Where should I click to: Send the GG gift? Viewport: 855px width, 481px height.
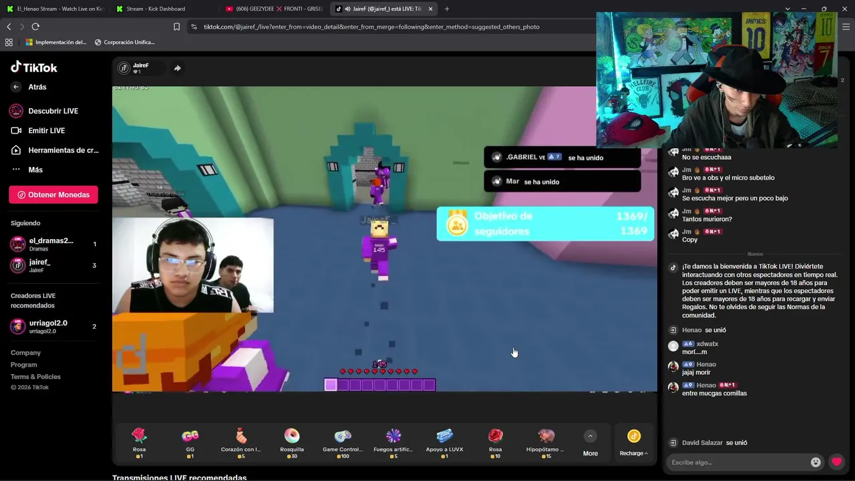click(190, 443)
